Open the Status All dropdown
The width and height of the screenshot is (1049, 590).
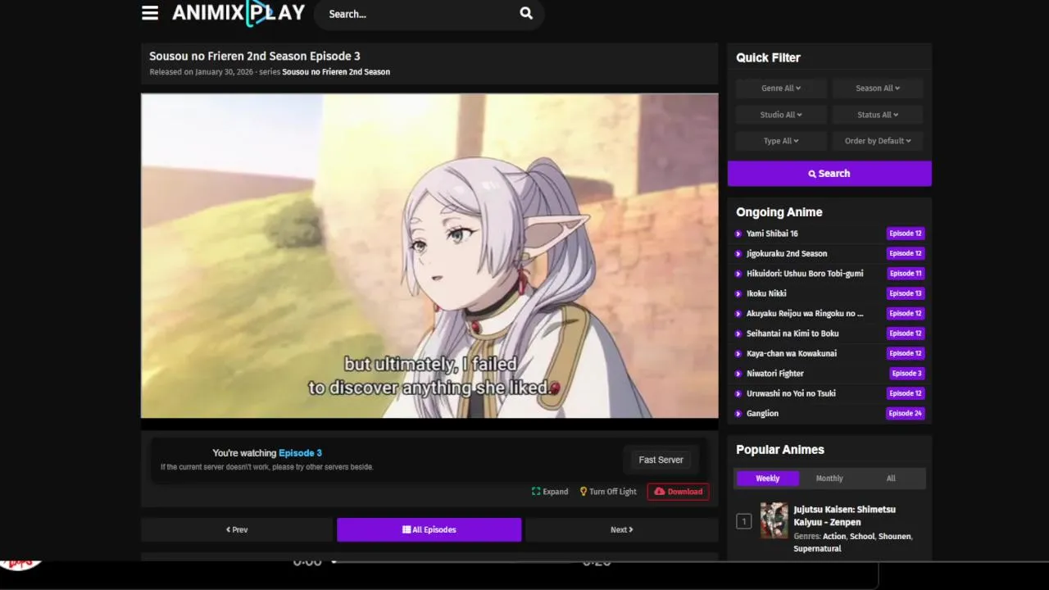tap(878, 115)
